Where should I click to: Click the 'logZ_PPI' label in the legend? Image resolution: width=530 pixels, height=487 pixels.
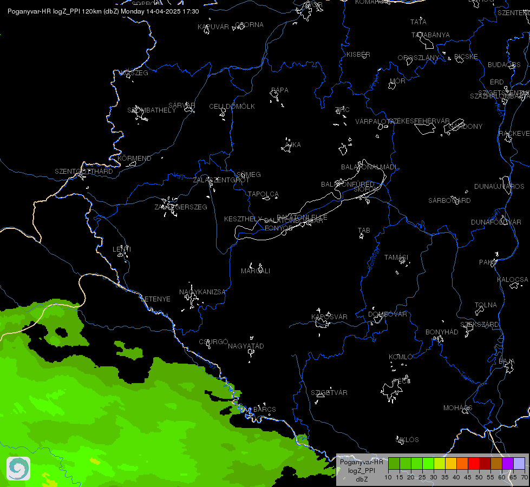(x=361, y=471)
